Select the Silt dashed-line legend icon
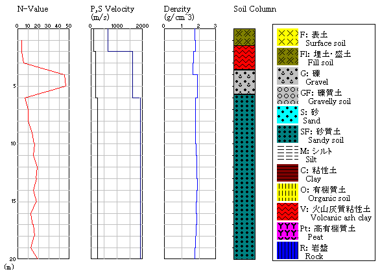Screen dimensions: 380x274 pos(287,153)
